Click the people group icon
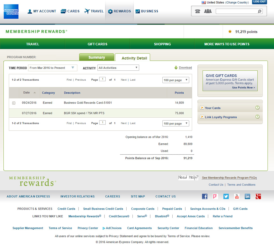This screenshot has height=250, width=274. 208,11
